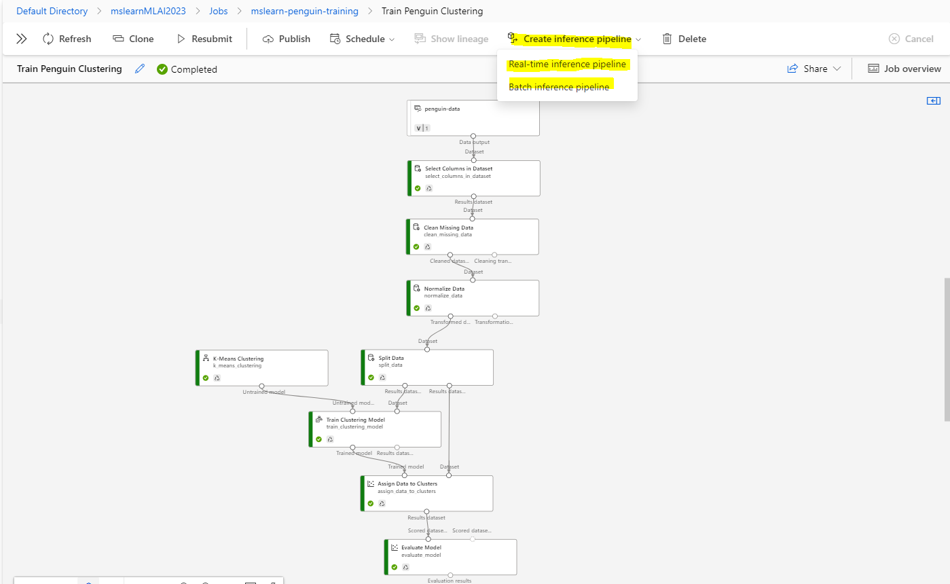Open Job overview panel
This screenshot has width=950, height=584.
point(905,69)
